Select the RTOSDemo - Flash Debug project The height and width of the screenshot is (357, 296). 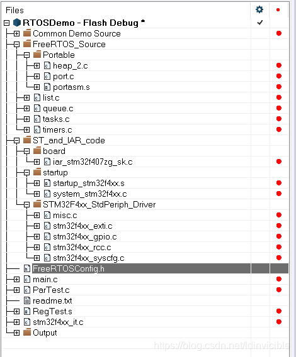[x=84, y=23]
